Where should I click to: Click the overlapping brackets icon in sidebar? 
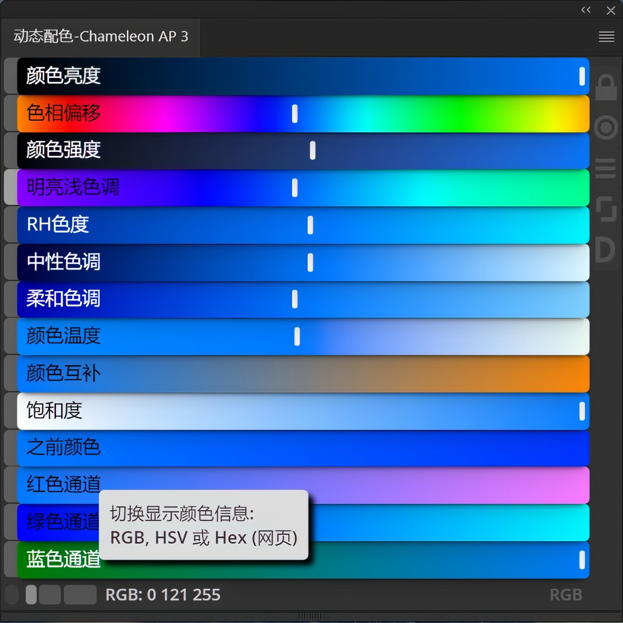coord(605,209)
